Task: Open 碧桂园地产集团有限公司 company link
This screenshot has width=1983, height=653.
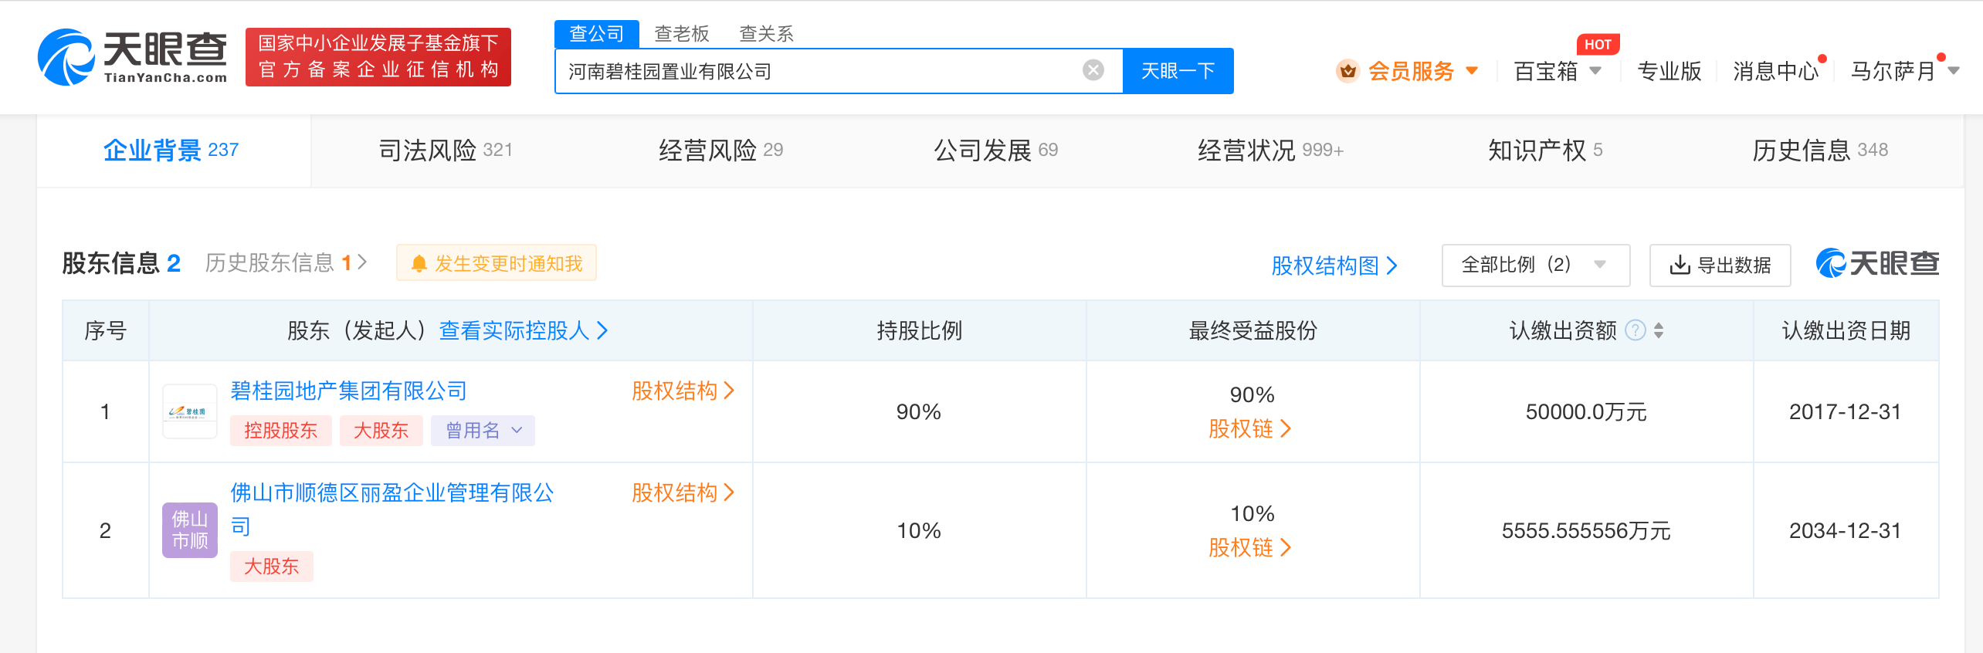Action: click(x=349, y=391)
